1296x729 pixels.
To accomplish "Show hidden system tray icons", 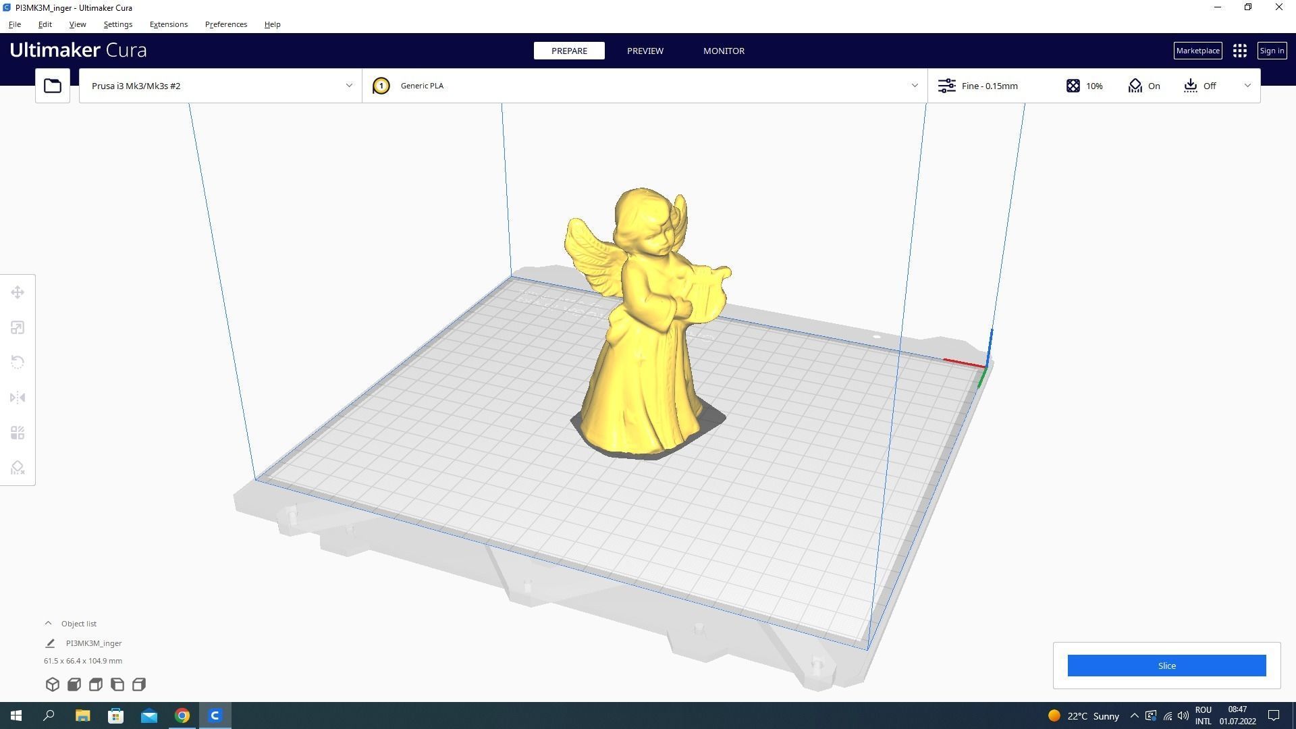I will click(x=1134, y=716).
